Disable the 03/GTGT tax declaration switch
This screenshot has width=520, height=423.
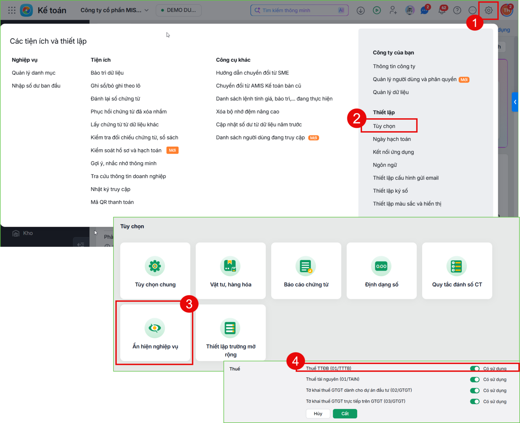[x=475, y=402]
